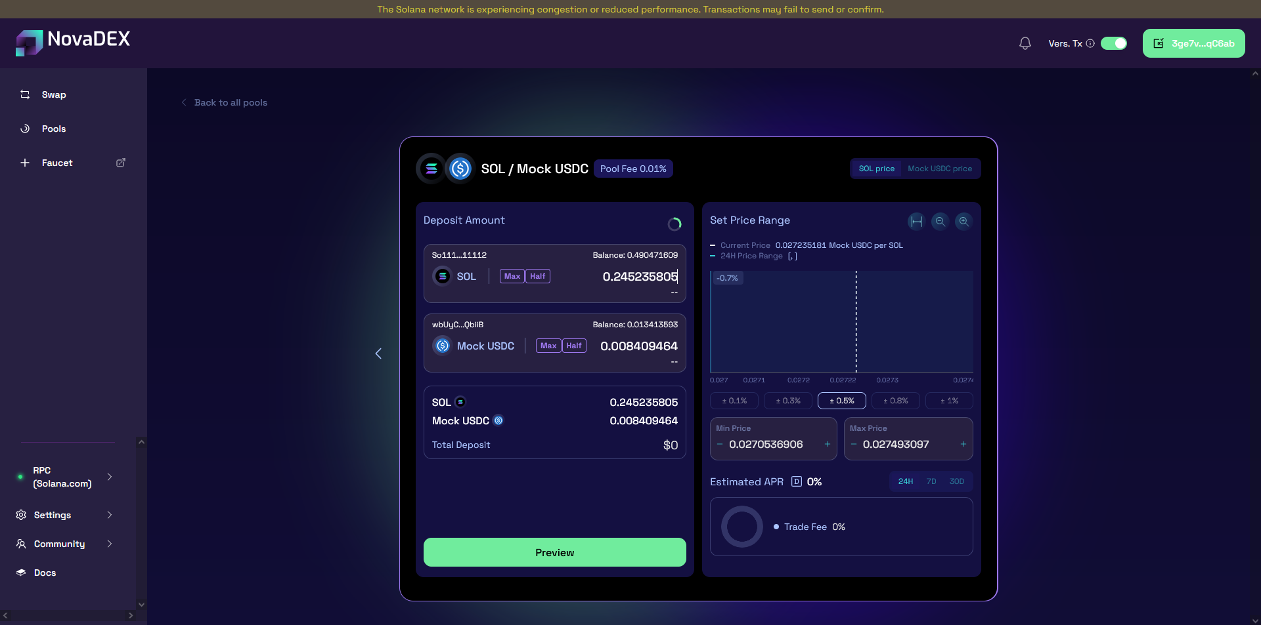The image size is (1261, 625).
Task: Click the zoom in chart icon
Action: point(963,222)
